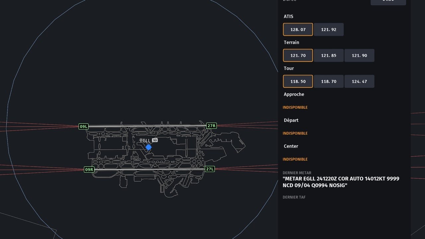Click INDISPONIBLE under Départ
Viewport: 425px width, 239px height.
click(x=295, y=133)
